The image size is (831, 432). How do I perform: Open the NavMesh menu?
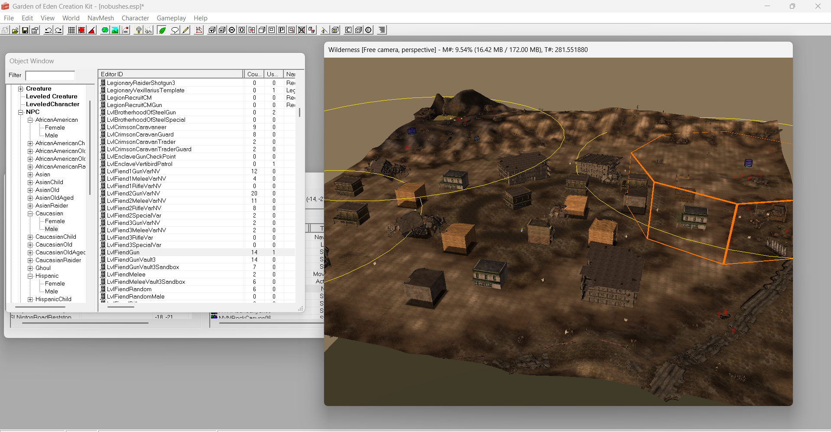coord(101,18)
